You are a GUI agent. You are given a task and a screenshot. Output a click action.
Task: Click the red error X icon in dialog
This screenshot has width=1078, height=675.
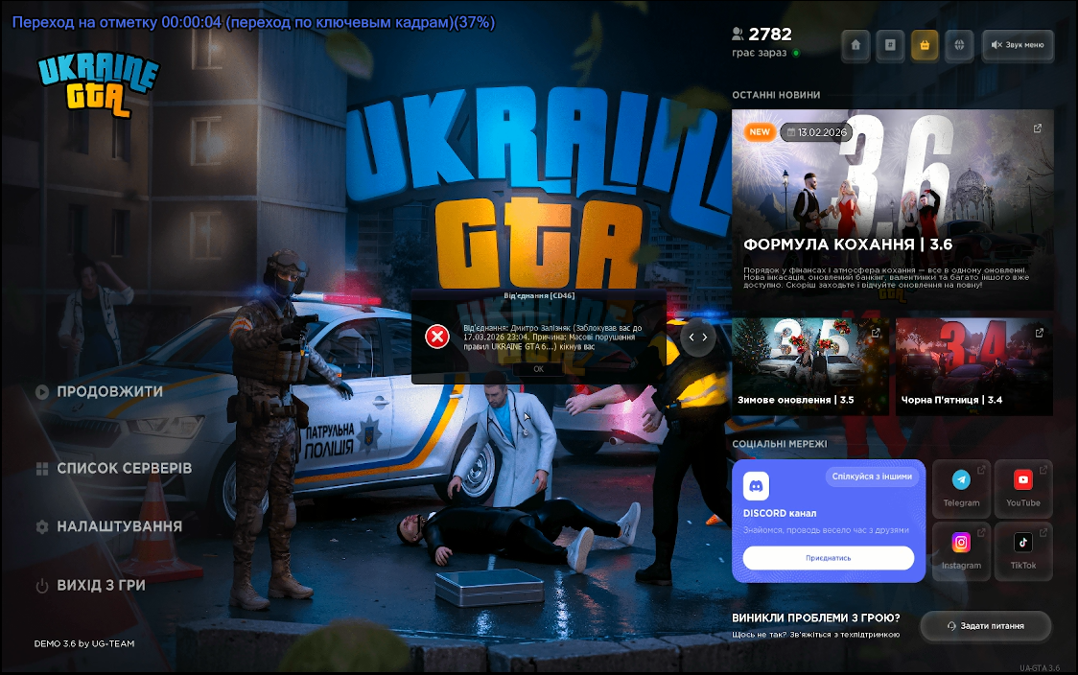[x=437, y=337]
